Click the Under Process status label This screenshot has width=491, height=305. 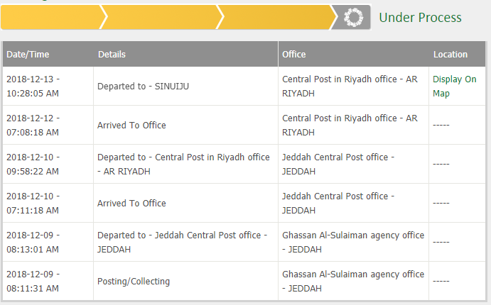coord(420,18)
